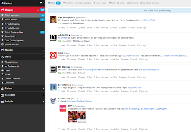Click the Insights chart icon
The height and width of the screenshot is (132, 191).
[2, 101]
